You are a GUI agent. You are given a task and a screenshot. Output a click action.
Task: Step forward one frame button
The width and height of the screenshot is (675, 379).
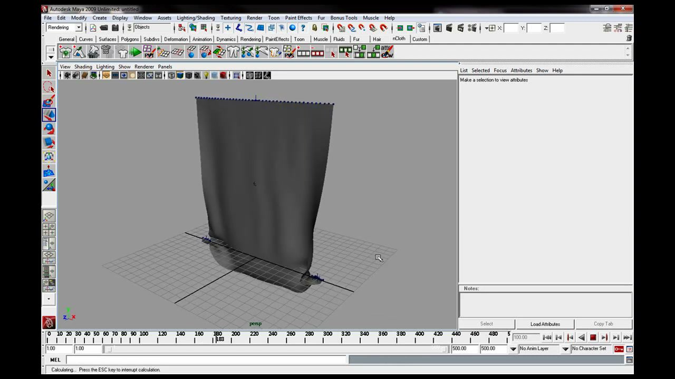(x=616, y=338)
